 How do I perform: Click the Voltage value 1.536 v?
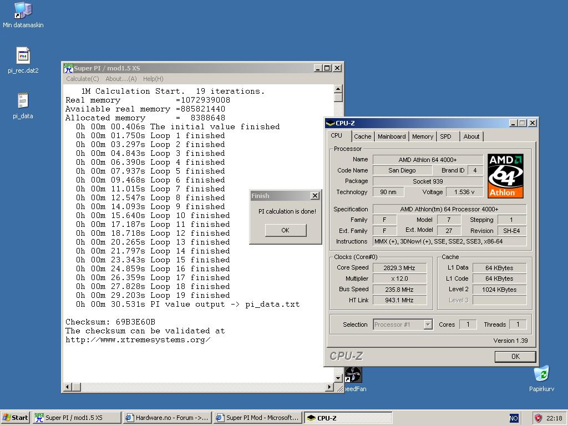(x=464, y=192)
